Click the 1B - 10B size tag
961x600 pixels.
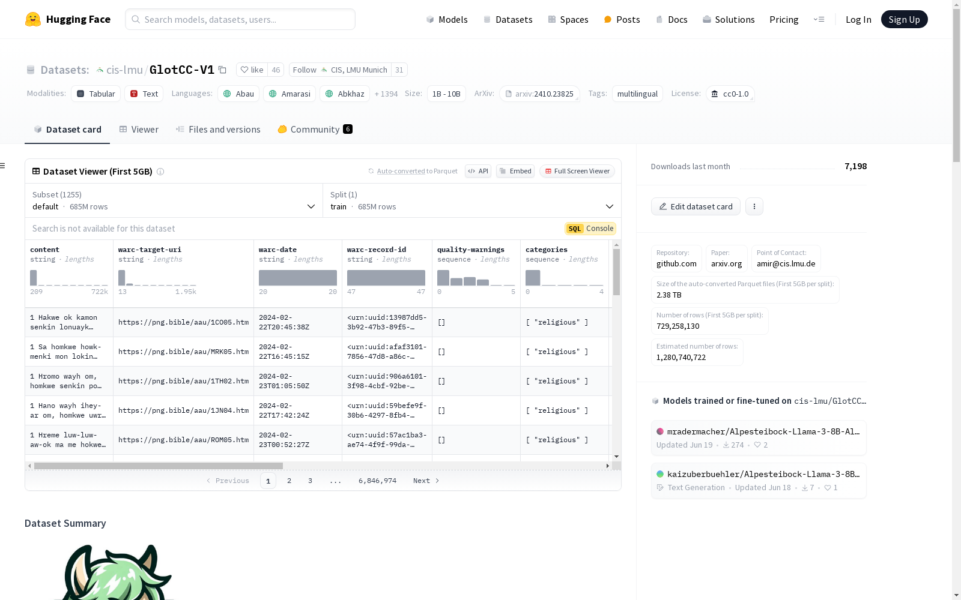[x=446, y=94]
